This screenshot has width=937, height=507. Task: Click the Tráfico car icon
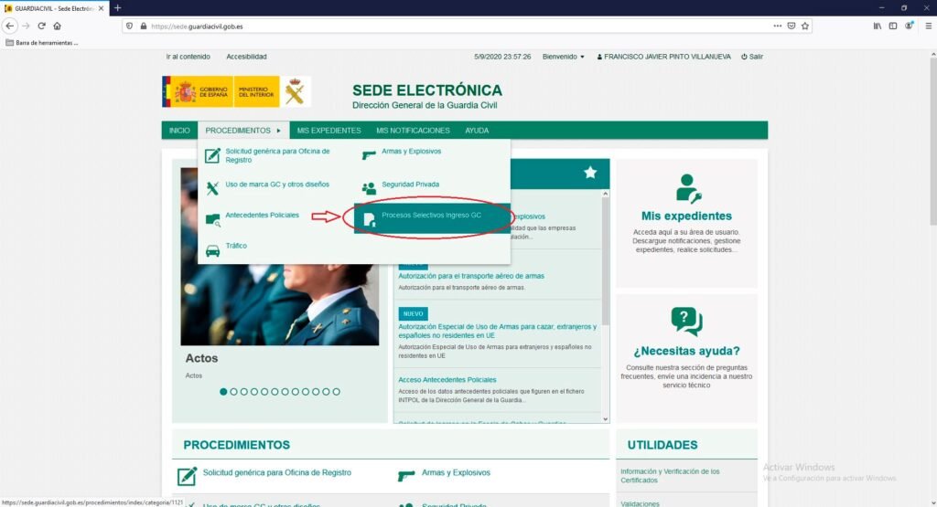pos(212,250)
